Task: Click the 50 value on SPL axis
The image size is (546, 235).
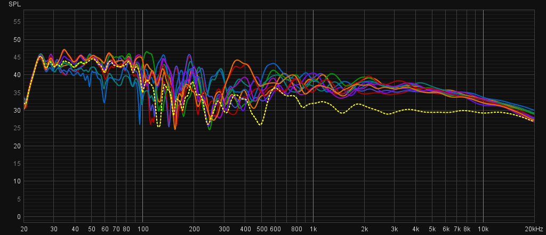Action: tap(17, 40)
